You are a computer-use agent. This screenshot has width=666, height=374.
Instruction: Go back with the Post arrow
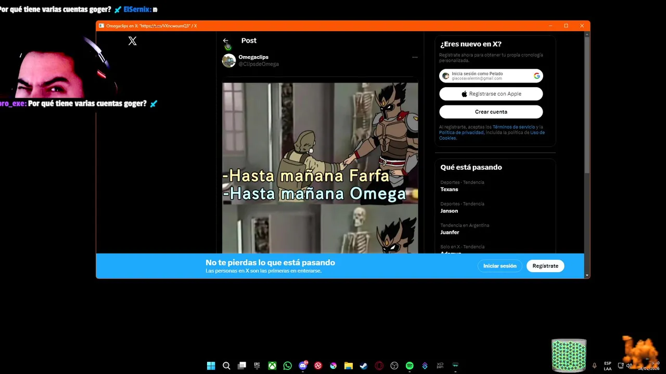coord(225,41)
